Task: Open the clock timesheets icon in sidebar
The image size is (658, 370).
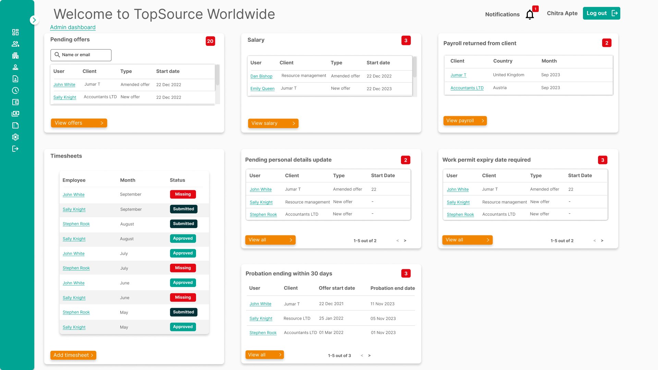Action: [x=15, y=90]
